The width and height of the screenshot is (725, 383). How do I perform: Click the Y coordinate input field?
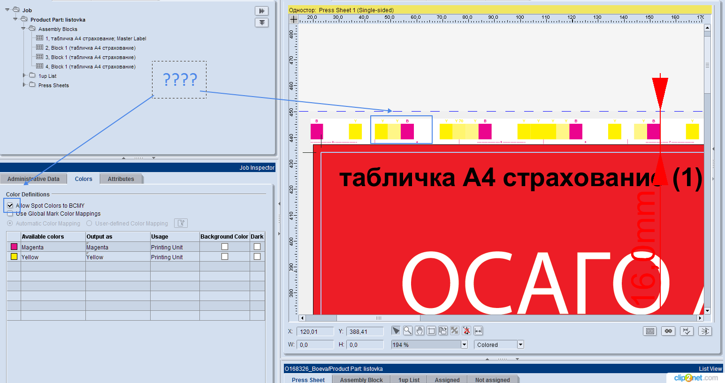tap(365, 331)
